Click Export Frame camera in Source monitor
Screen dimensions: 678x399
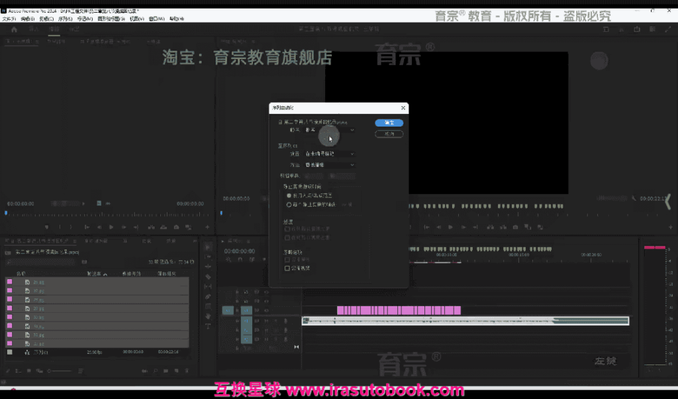[x=176, y=227]
